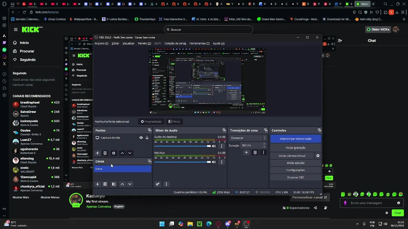Open Kick hamburger menu beside the logo

click(x=16, y=30)
